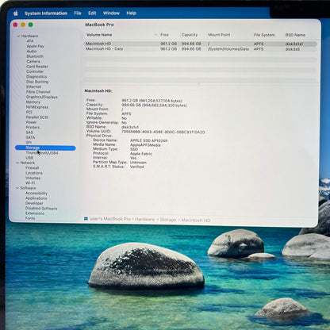
Task: Select Wi-Fi under Network
Action: (x=30, y=183)
